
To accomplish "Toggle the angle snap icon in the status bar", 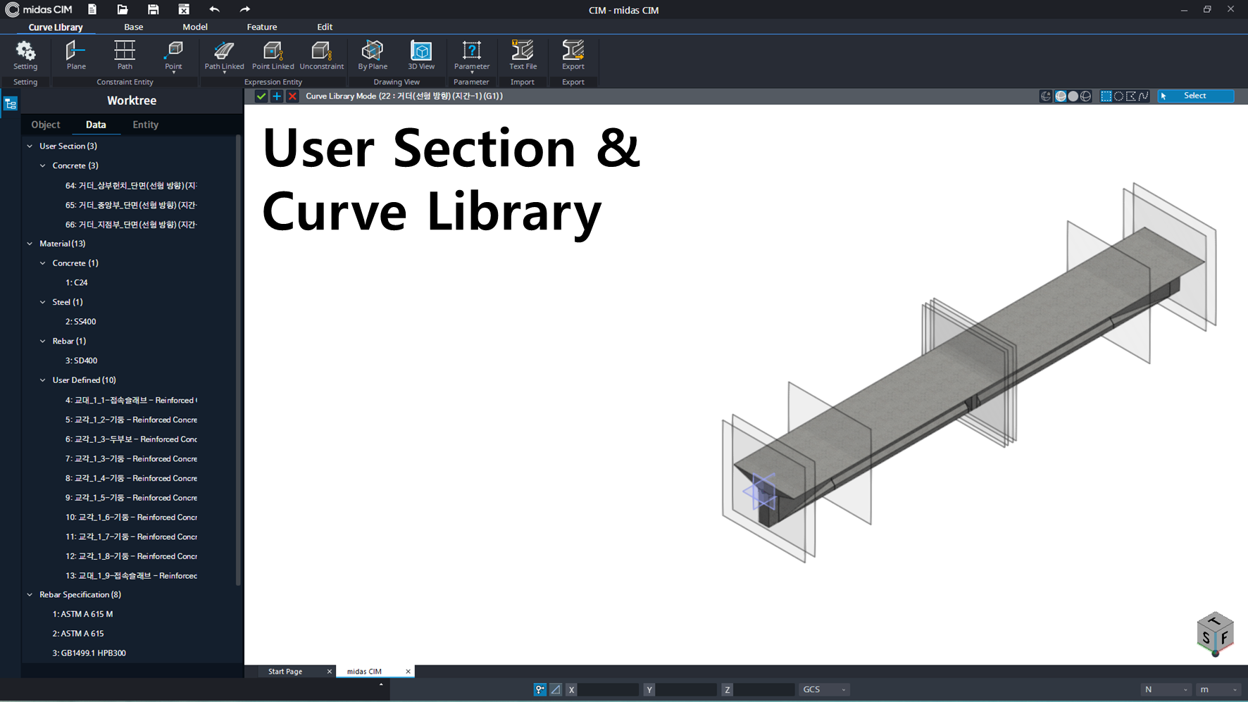I will [556, 689].
